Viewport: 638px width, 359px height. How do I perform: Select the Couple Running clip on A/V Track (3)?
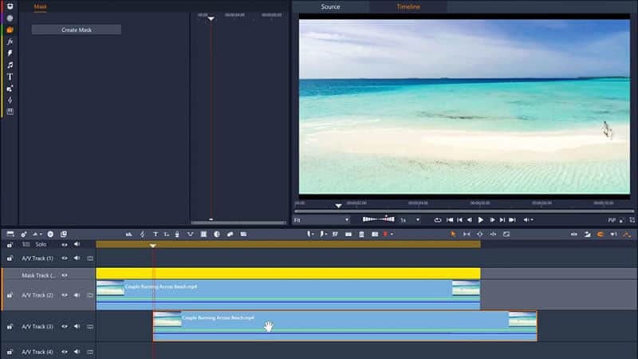point(343,325)
